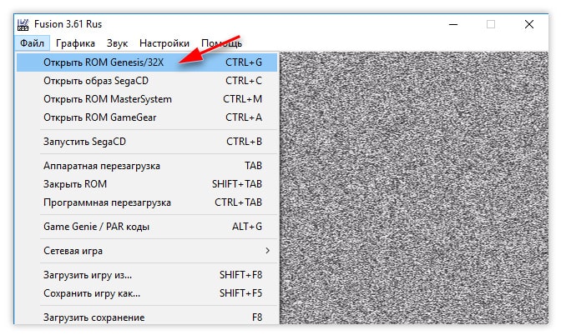
Task: Minimize the Fusion 3.61 Rus window
Action: click(x=453, y=24)
